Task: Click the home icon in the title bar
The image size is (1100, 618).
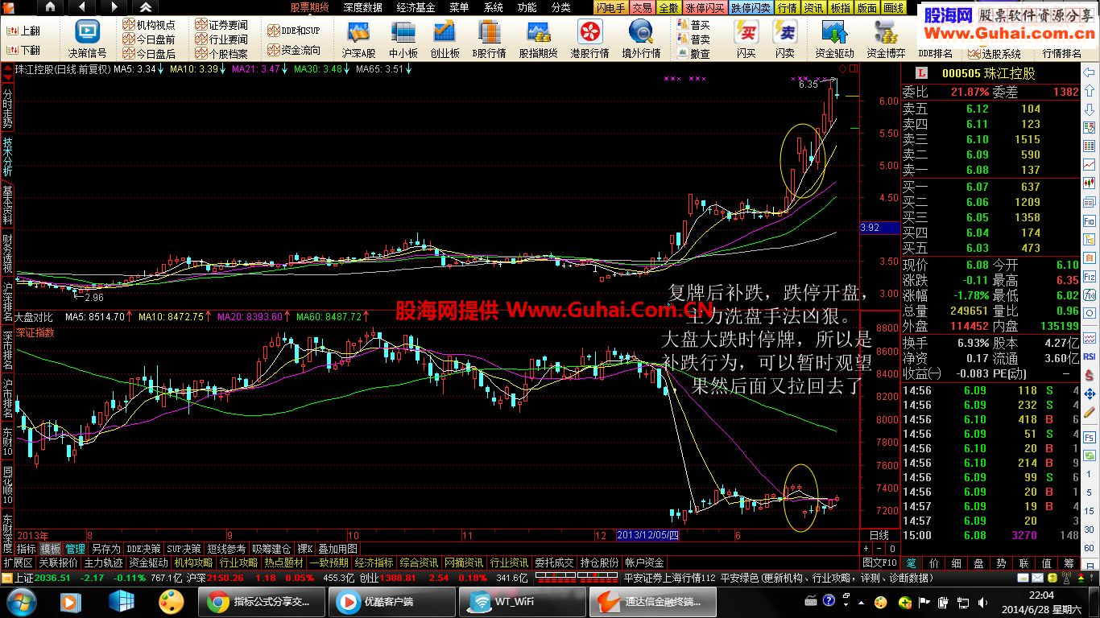Action: (50, 7)
